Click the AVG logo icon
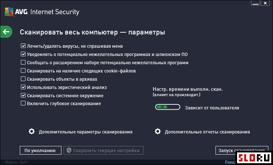 9,11
